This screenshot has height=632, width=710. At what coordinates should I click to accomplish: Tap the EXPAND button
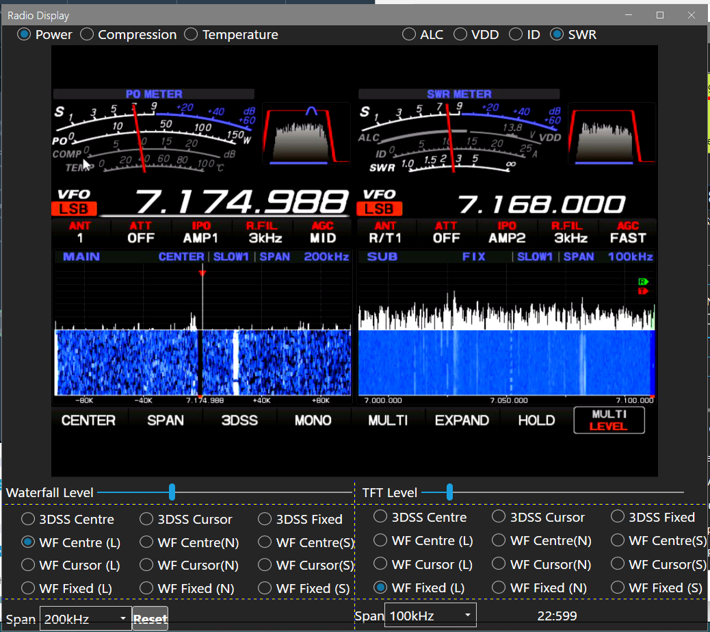(462, 420)
